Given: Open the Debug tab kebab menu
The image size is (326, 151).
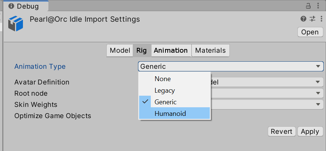Looking at the screenshot, I should (318, 6).
